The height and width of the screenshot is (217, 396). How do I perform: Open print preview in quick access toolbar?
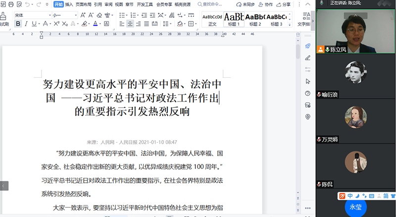[19, 4]
